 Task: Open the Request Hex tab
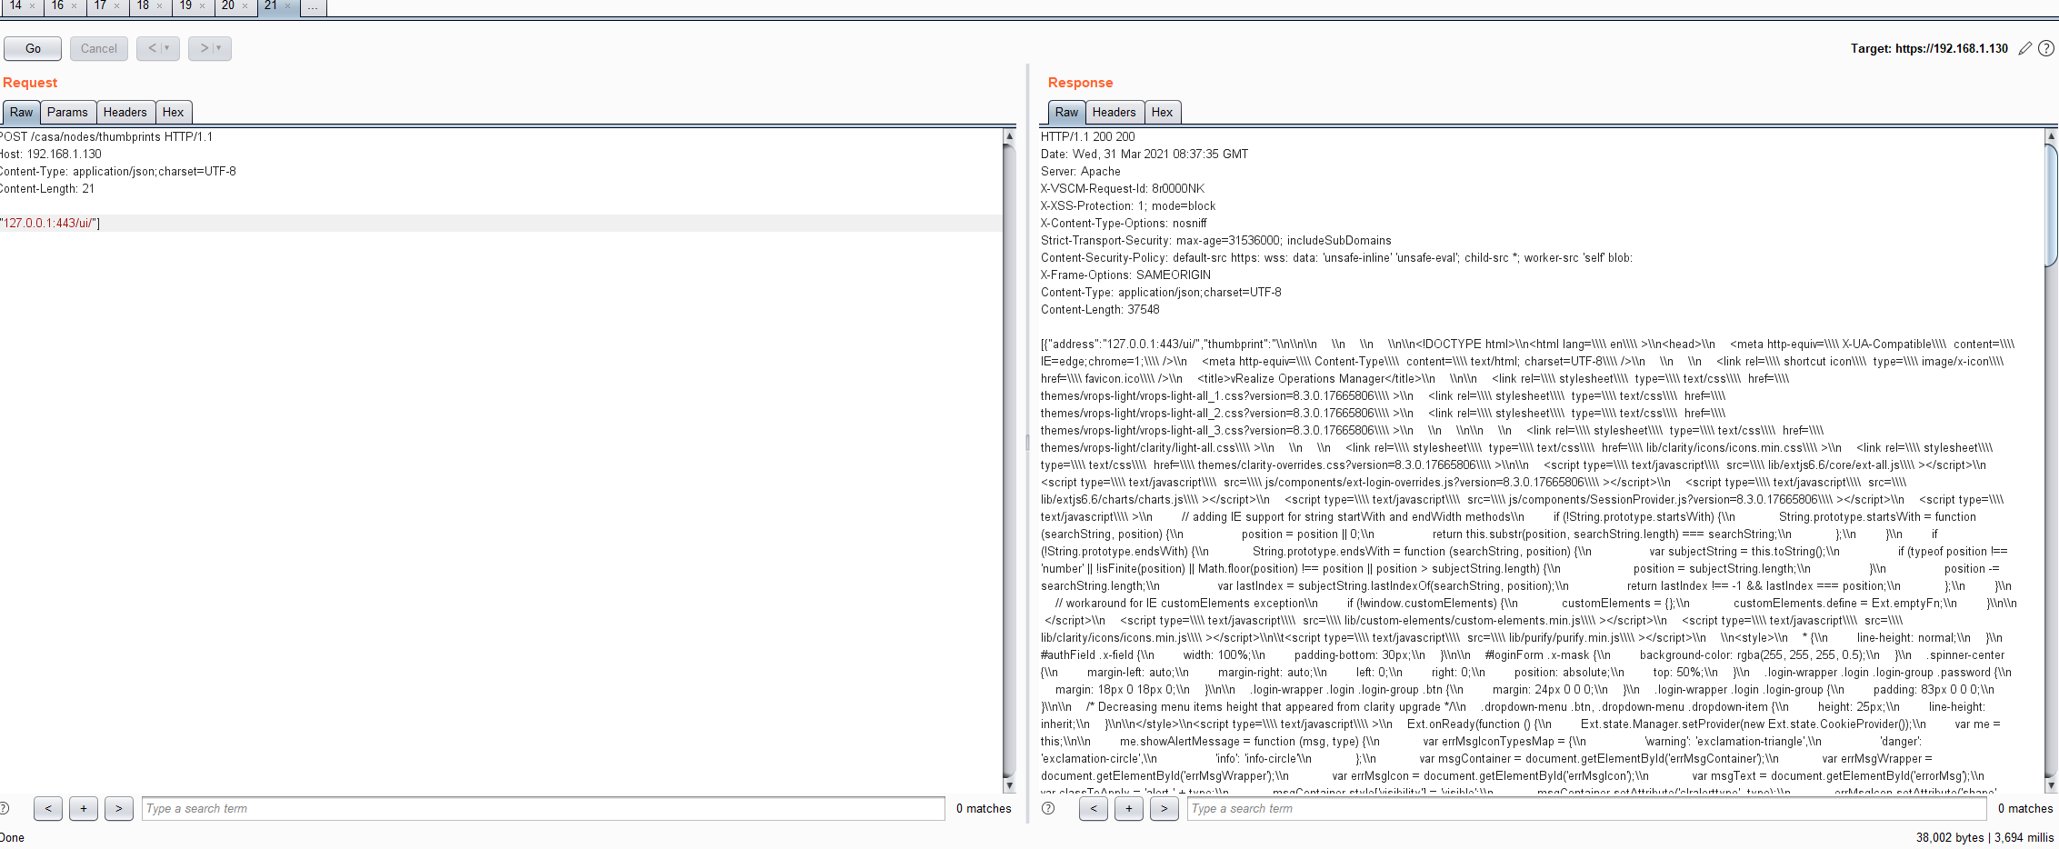pos(173,113)
